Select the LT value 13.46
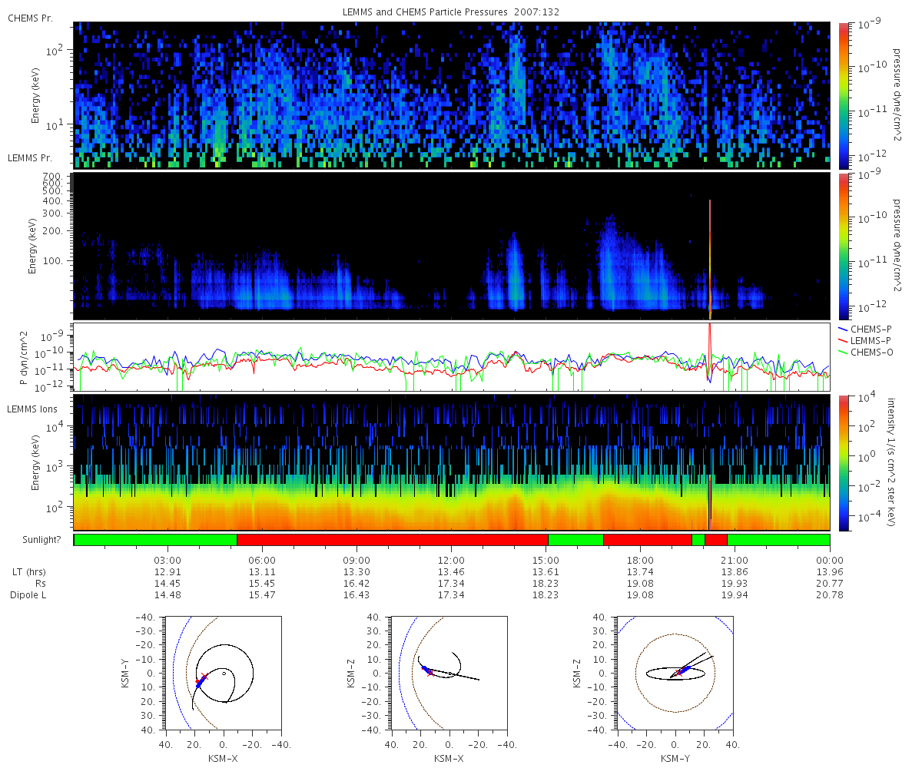Image resolution: width=922 pixels, height=768 pixels. (x=452, y=572)
